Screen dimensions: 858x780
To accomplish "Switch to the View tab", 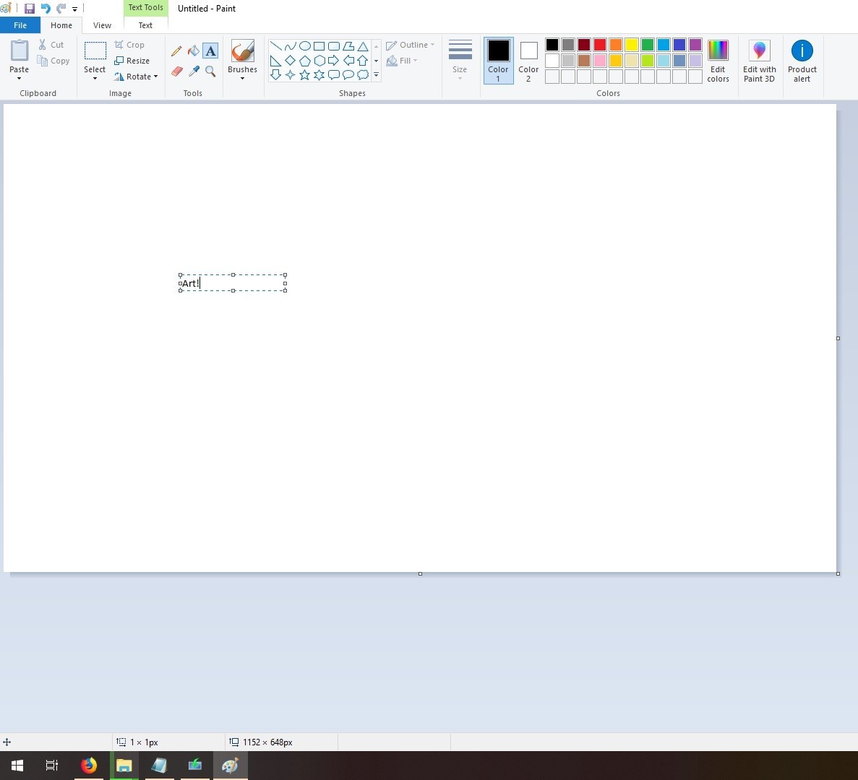I will click(x=103, y=25).
